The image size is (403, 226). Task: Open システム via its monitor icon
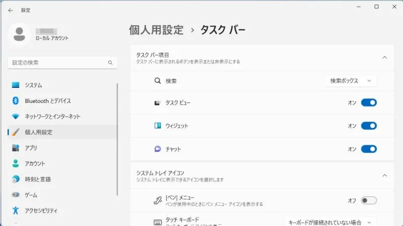coord(16,85)
